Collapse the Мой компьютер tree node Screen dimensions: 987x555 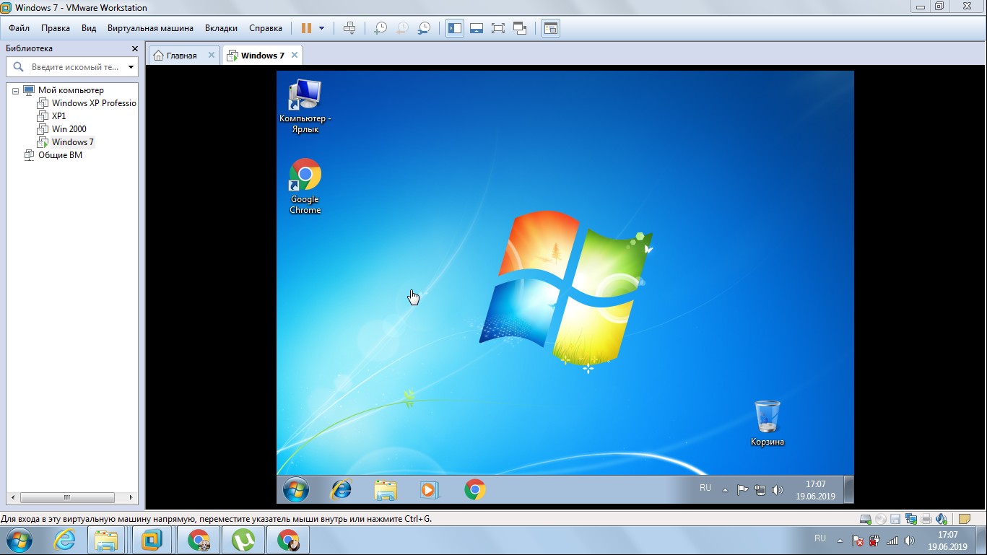click(x=15, y=91)
